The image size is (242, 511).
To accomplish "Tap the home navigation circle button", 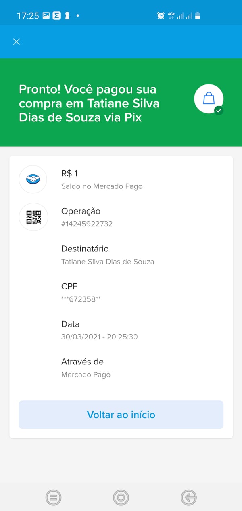I will point(121,498).
